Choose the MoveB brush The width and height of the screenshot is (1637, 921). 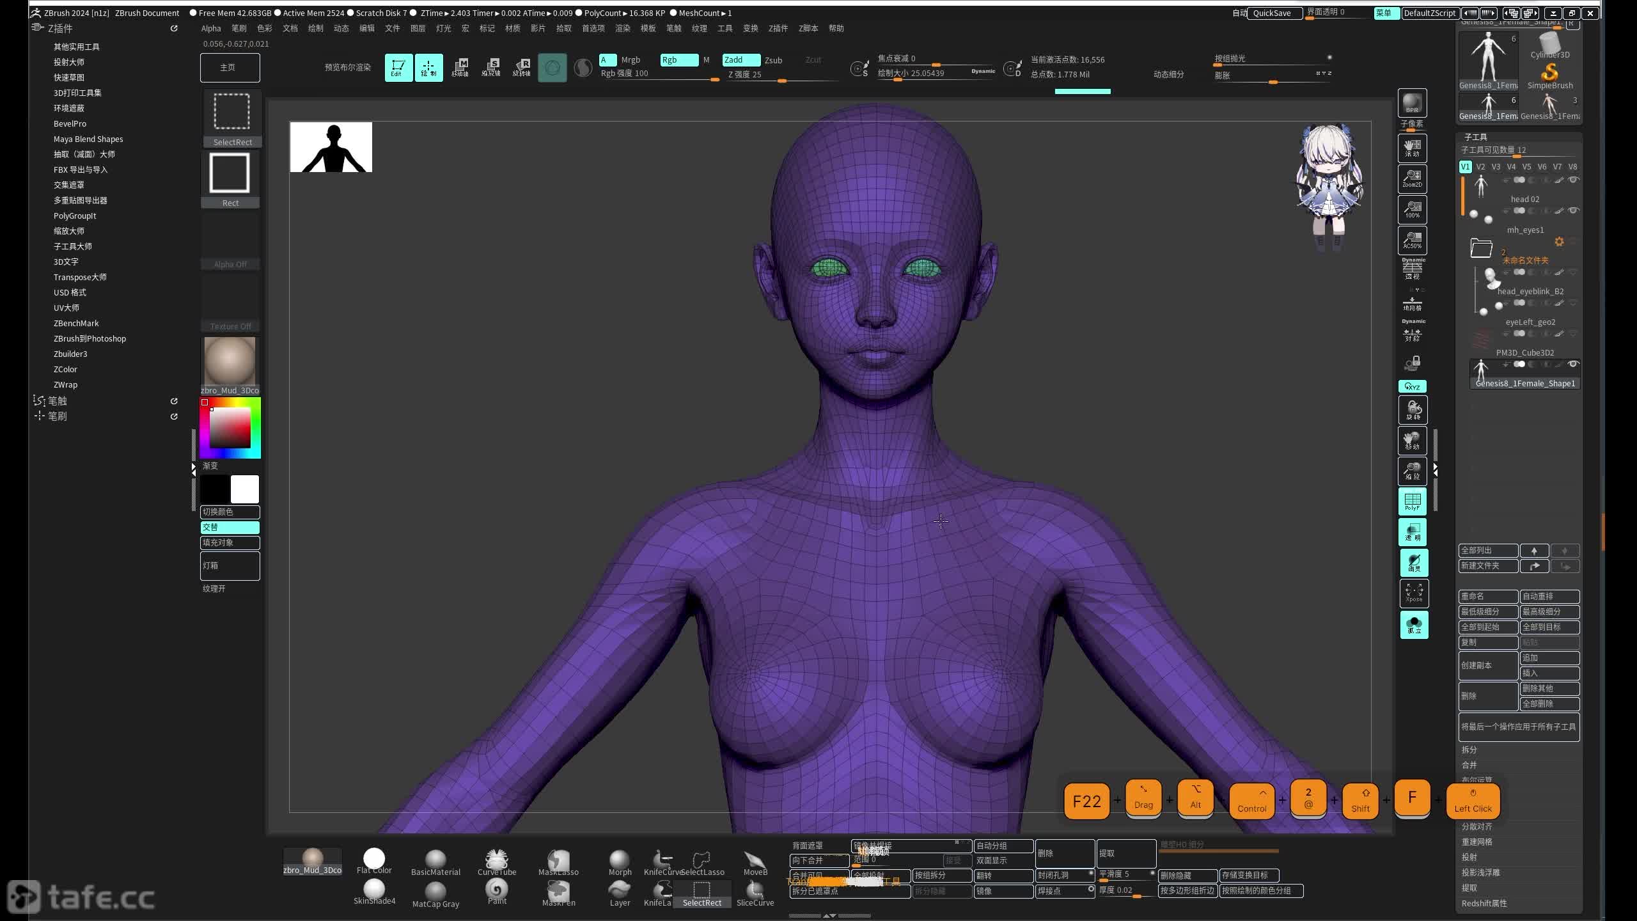point(755,862)
